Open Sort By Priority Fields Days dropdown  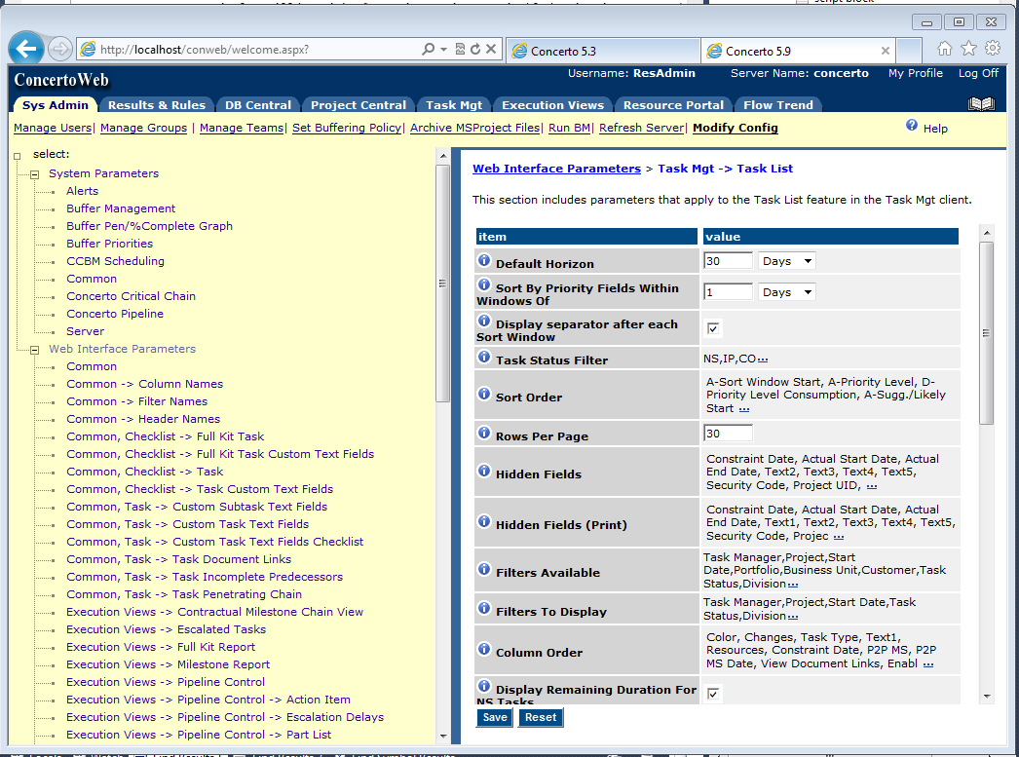(x=786, y=292)
